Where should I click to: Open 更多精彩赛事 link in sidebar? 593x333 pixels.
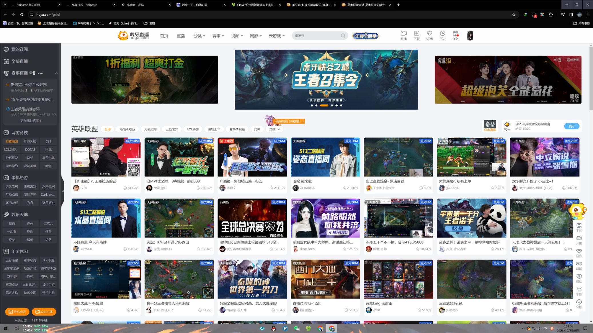point(31,121)
